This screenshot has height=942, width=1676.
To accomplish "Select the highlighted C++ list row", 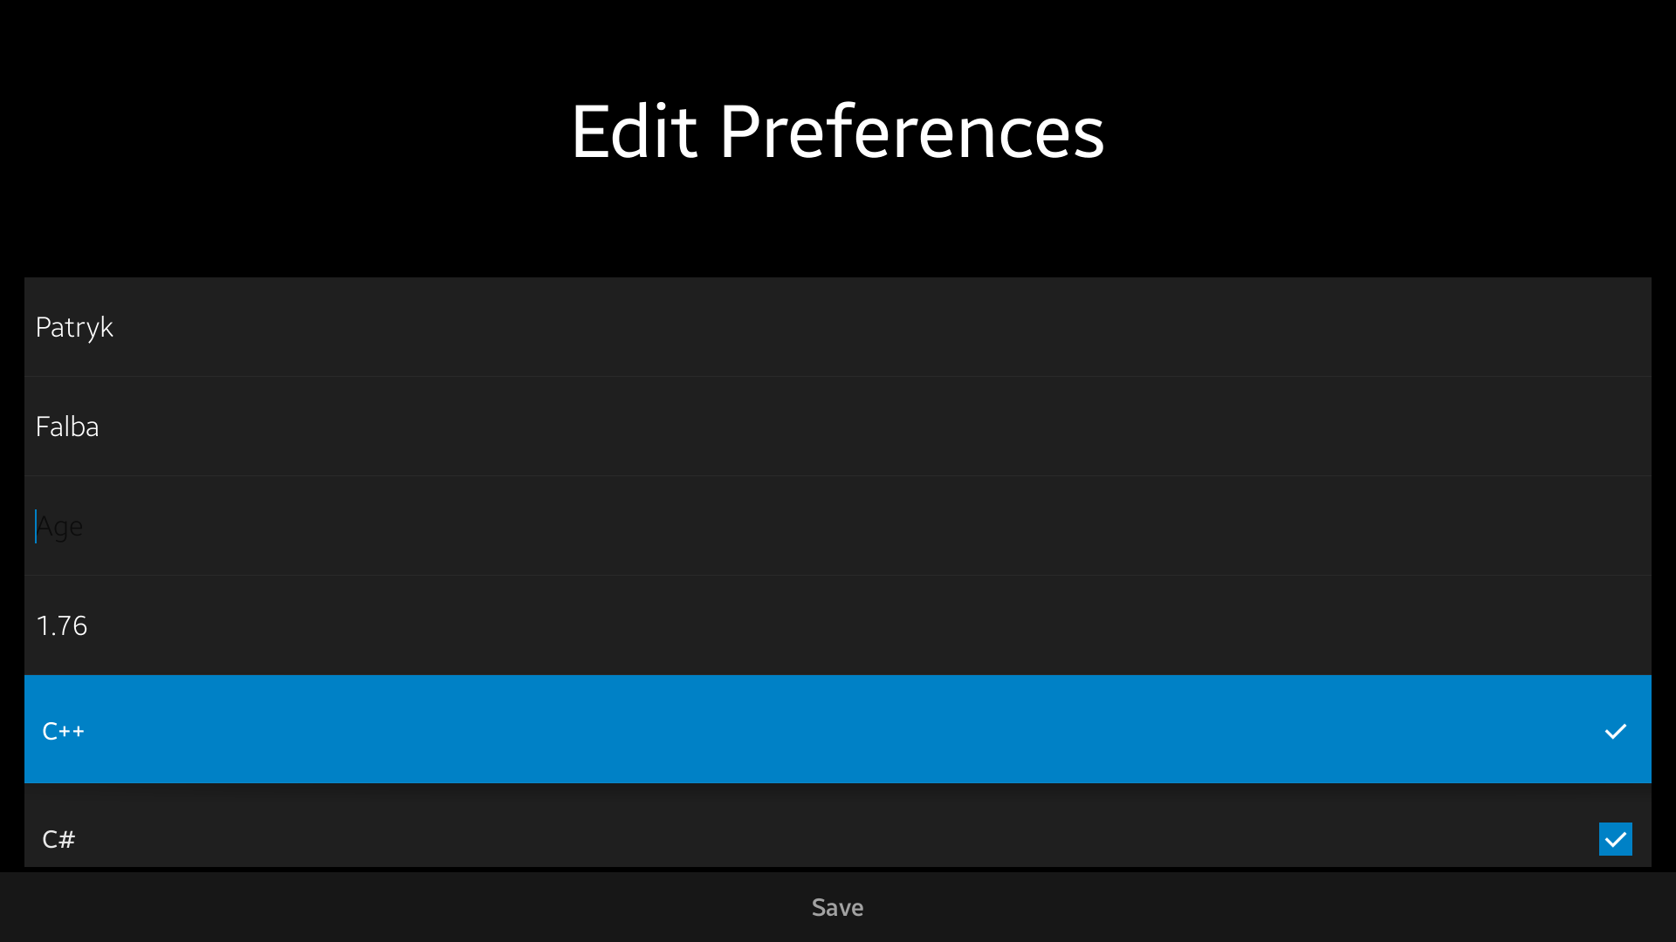I will pos(838,729).
